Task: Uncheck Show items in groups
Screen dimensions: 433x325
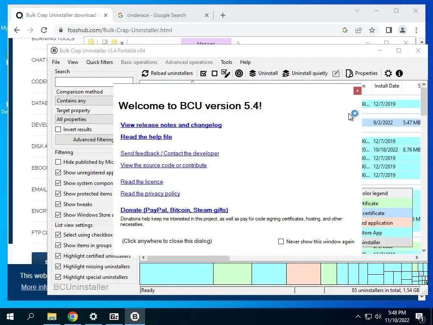Action: (x=58, y=245)
